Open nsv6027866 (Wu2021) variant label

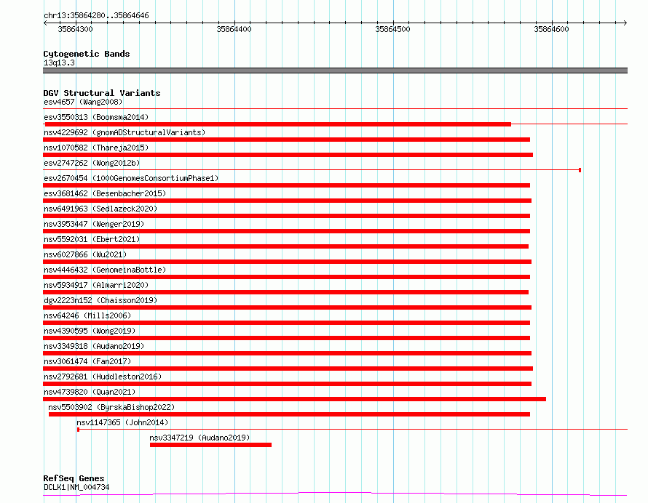[85, 254]
